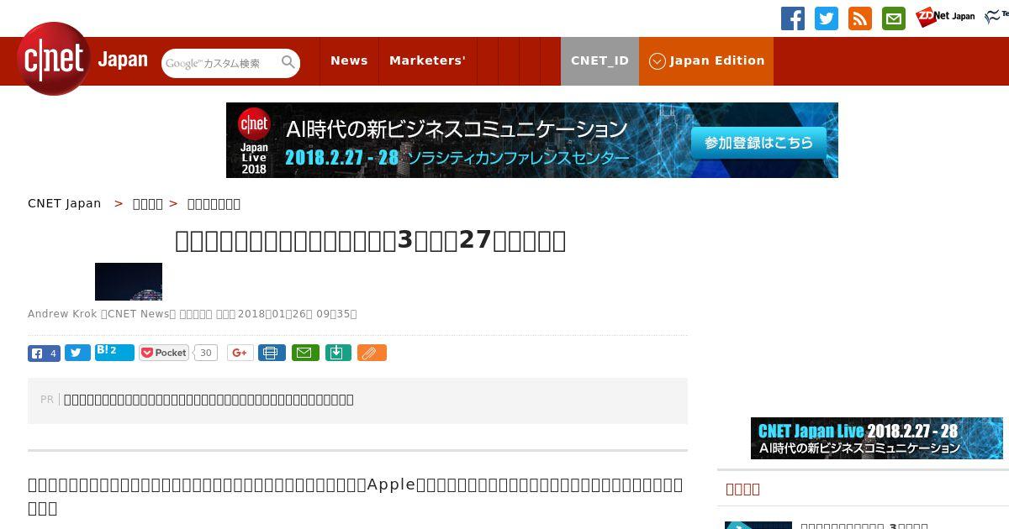This screenshot has height=529, width=1009.
Task: Share article via Facebook button showing 4
Action: click(44, 354)
